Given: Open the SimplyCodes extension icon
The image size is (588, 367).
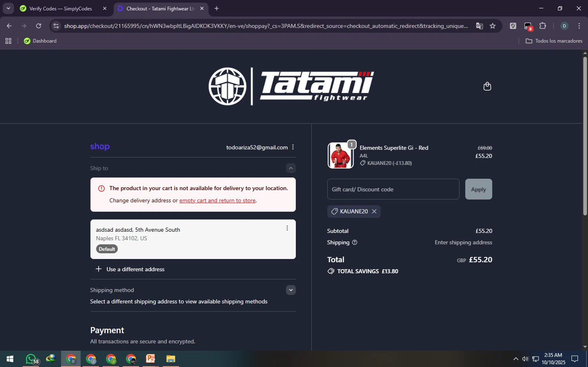Looking at the screenshot, I should coord(513,26).
